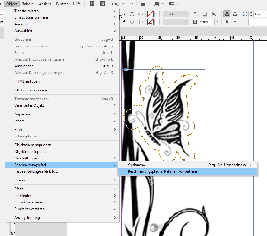
Task: Choose Optionen... in Beschneidungspfad submenu
Action: tap(187, 165)
